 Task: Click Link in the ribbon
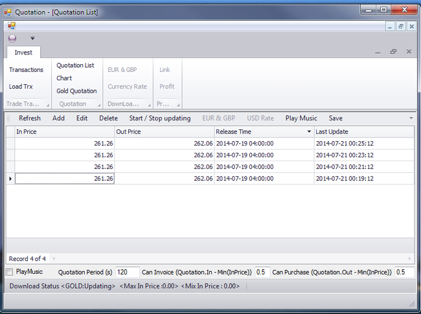[x=165, y=70]
